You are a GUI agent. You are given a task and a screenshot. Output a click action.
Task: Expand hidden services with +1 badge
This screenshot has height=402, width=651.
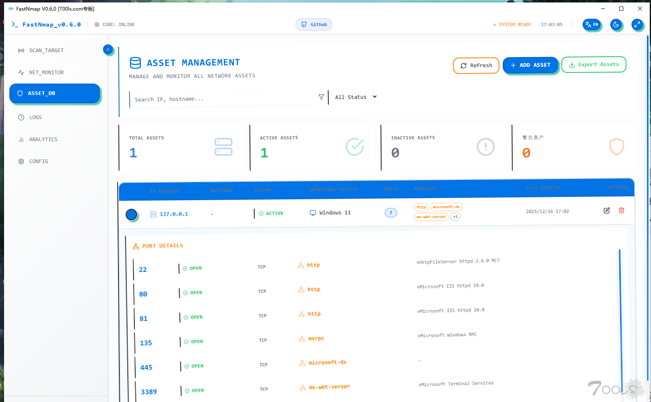(x=455, y=217)
